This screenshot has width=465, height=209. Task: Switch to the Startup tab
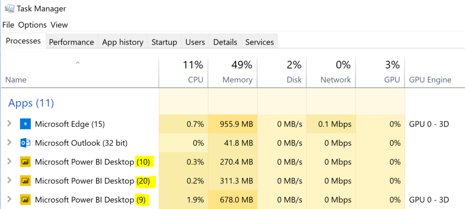point(164,42)
